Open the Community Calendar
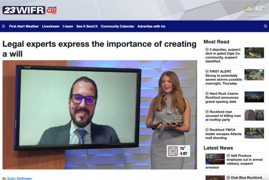Image resolution: width=269 pixels, height=180 pixels. click(117, 27)
